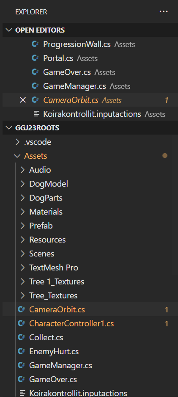Image resolution: width=178 pixels, height=397 pixels.
Task: Click the C# icon next to Collect.cs
Action: click(x=21, y=337)
